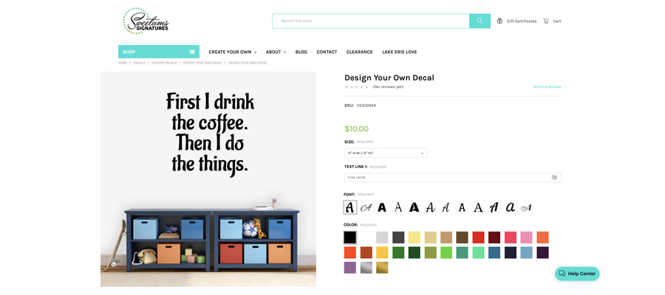Click the SHOP menu grid icon

point(192,52)
